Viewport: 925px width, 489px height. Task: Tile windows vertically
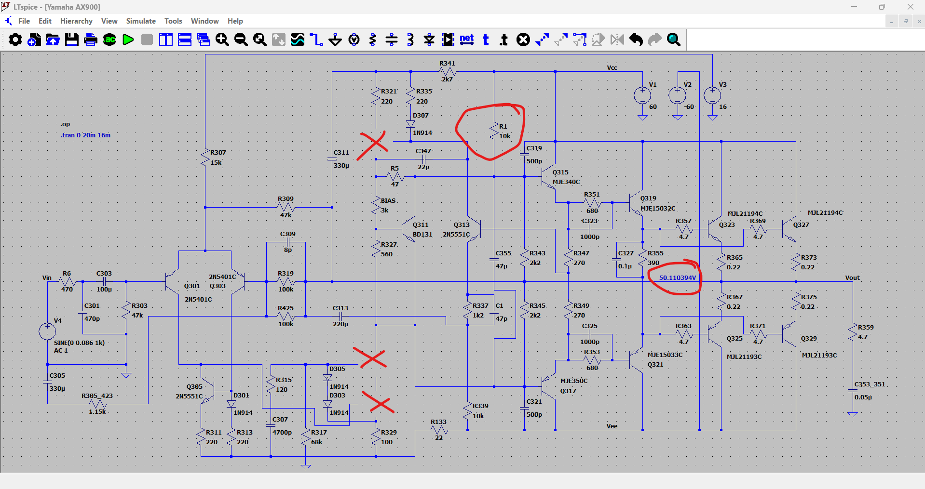click(166, 40)
